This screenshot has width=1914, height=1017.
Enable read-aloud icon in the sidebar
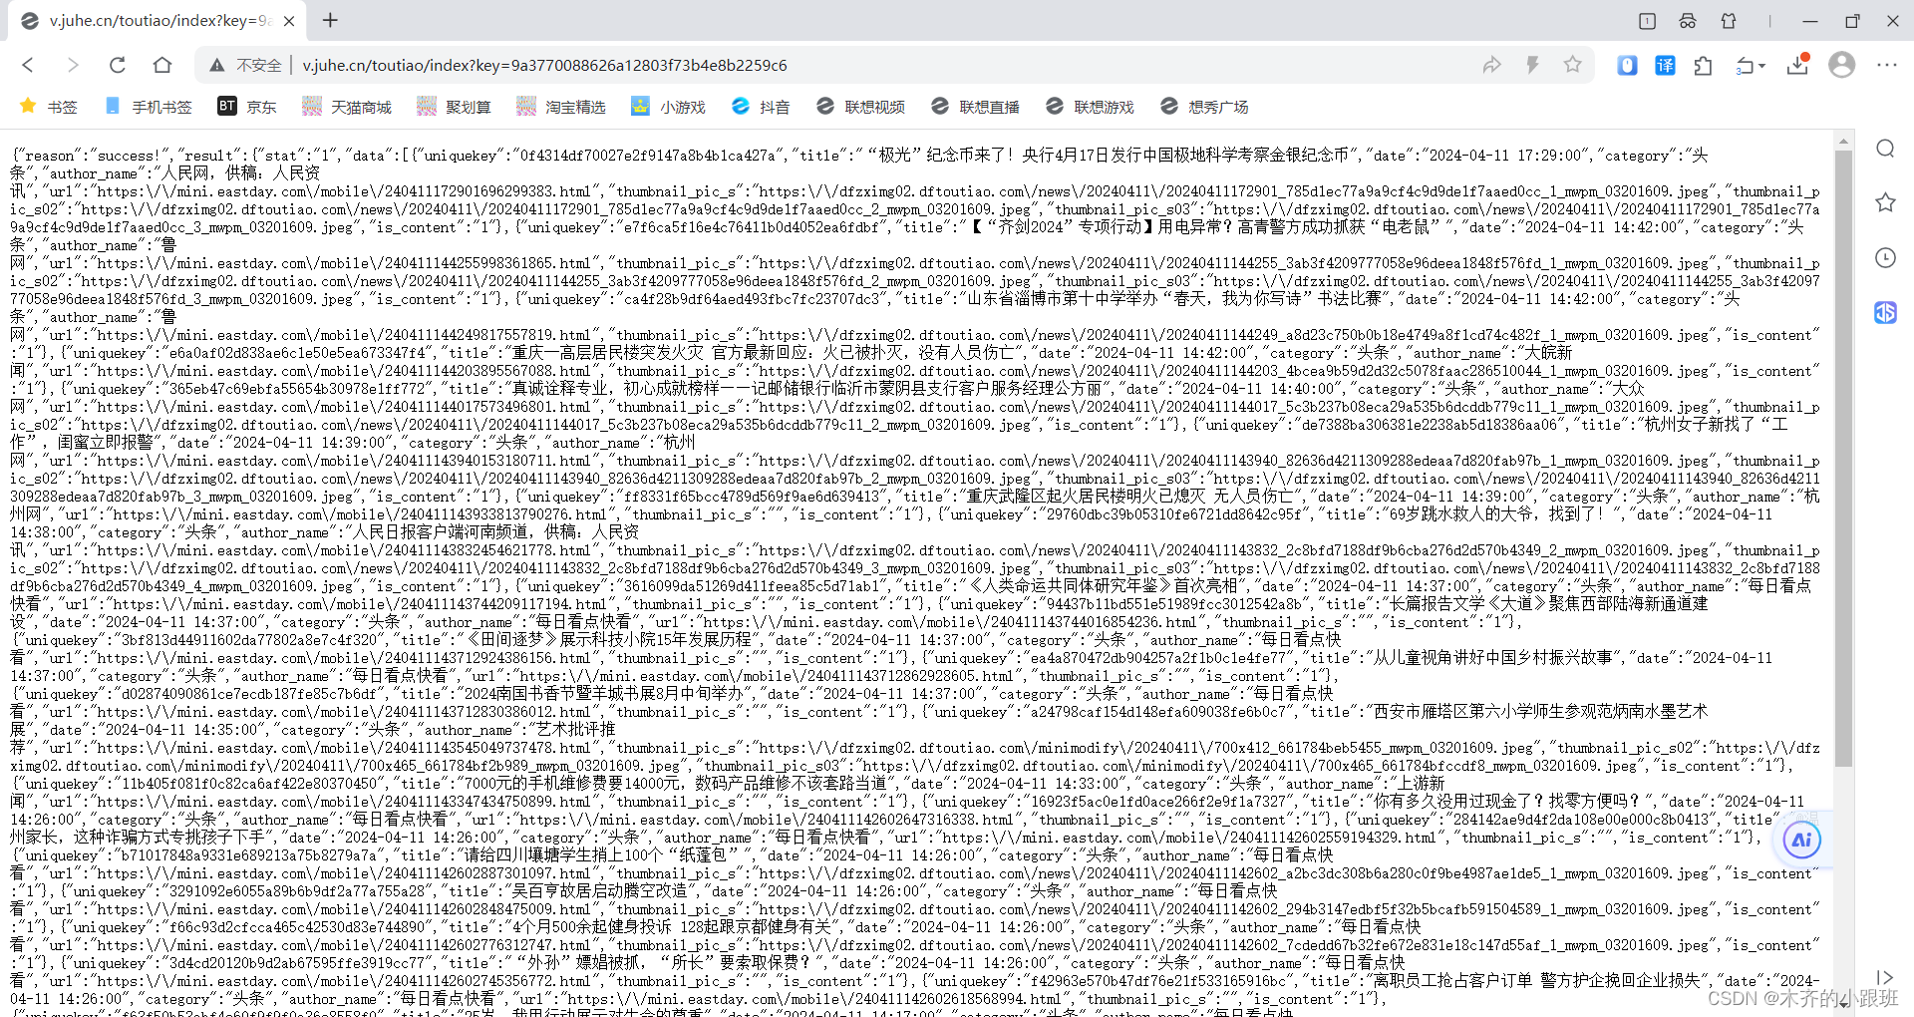(x=1885, y=312)
